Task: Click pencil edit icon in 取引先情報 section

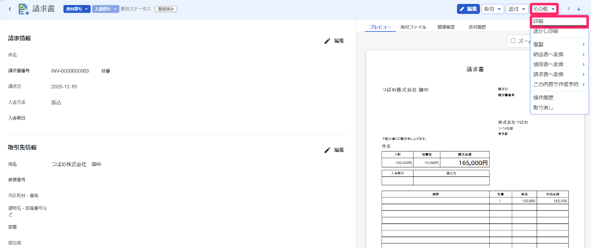Action: click(x=327, y=150)
